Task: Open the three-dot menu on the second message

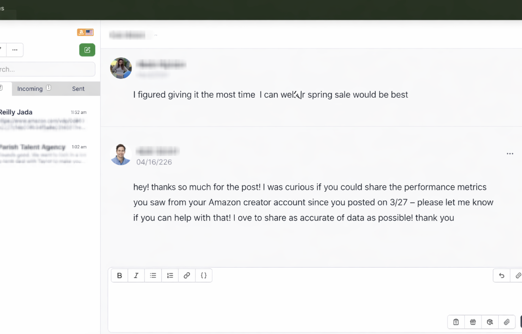Action: tap(510, 154)
